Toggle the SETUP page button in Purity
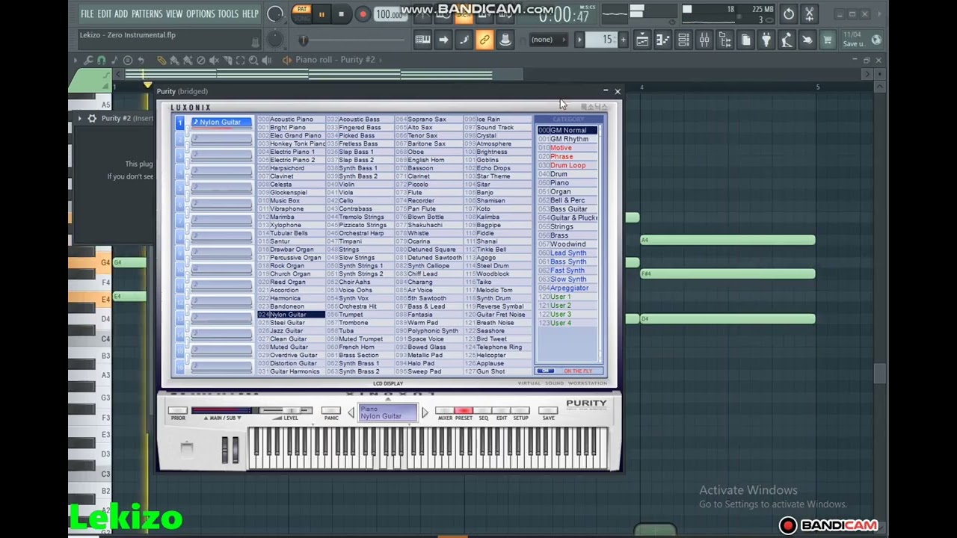This screenshot has width=957, height=538. (x=520, y=410)
